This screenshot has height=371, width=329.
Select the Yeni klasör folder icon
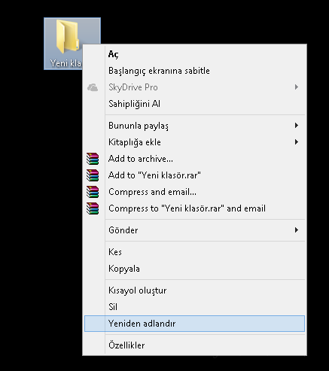click(x=68, y=36)
